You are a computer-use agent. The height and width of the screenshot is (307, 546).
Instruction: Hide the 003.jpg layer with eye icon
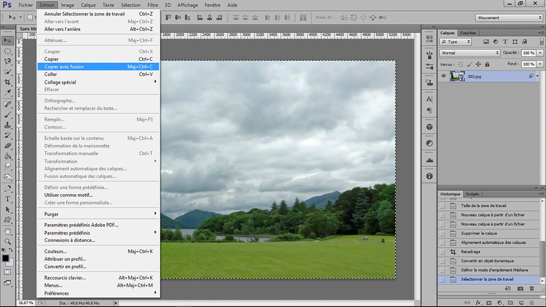(444, 76)
